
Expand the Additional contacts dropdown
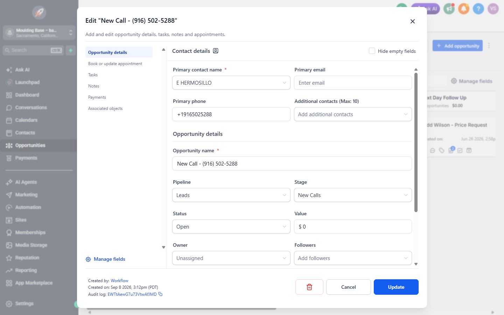pyautogui.click(x=353, y=114)
